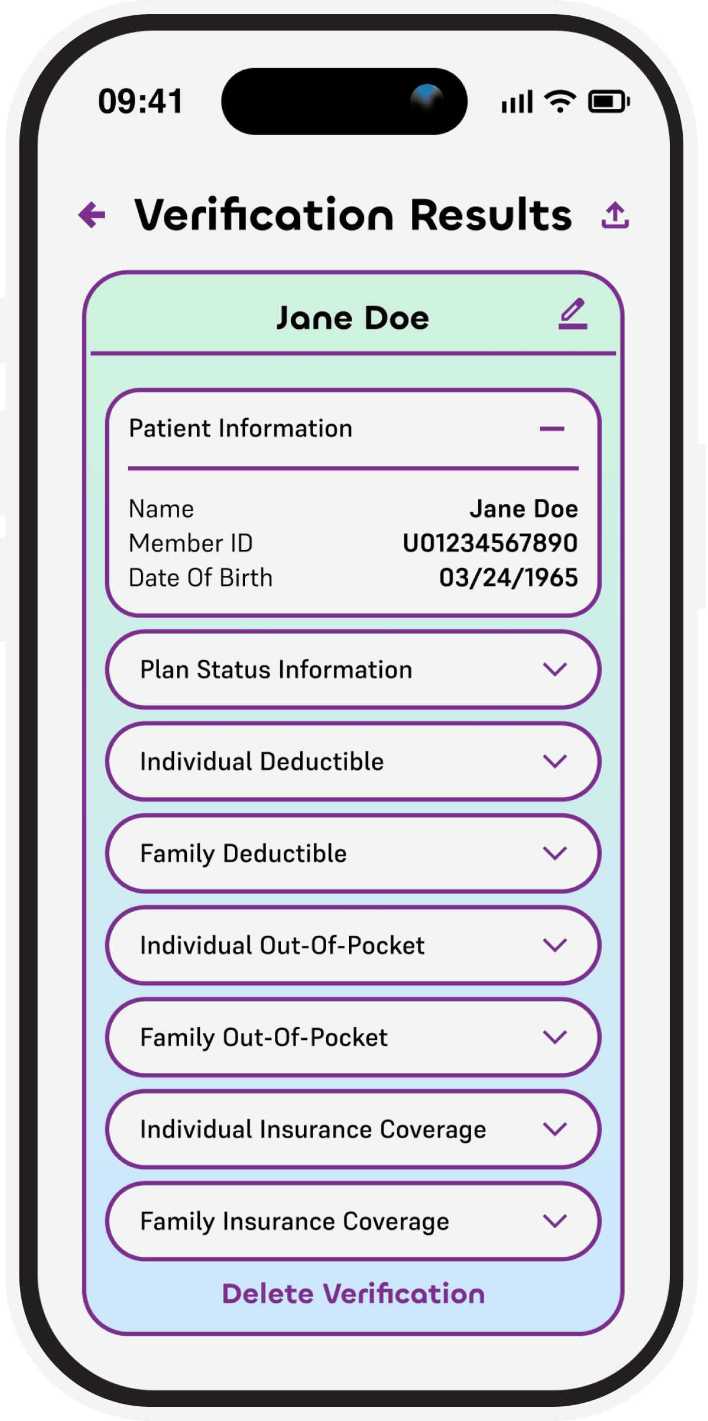
Task: Tap the Member ID value U01234567890
Action: click(490, 543)
